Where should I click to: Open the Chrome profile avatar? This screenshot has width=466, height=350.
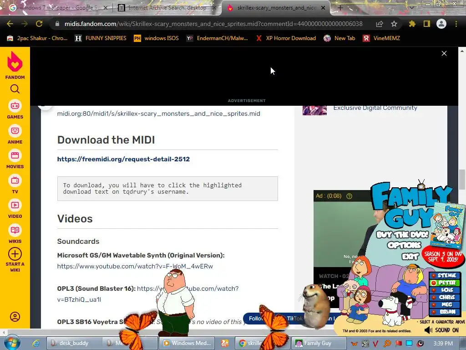tap(441, 24)
